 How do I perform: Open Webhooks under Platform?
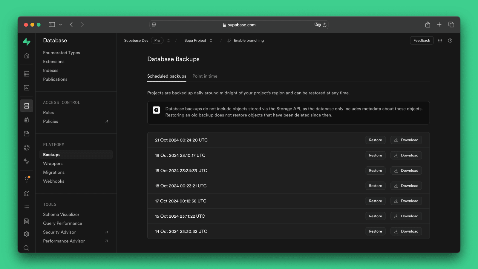click(54, 181)
